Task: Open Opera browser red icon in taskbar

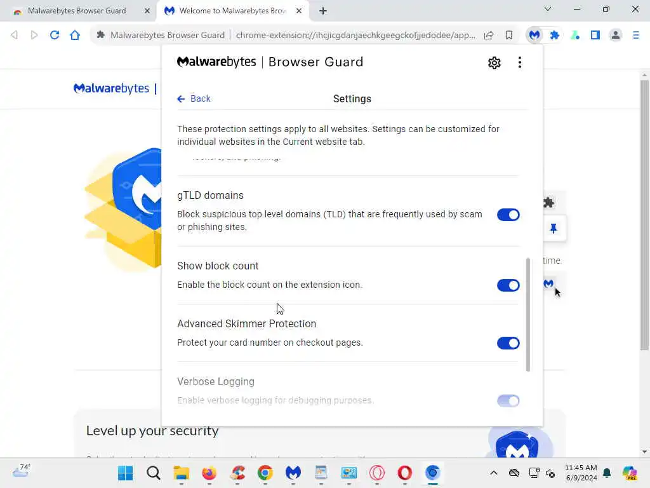Action: (404, 473)
